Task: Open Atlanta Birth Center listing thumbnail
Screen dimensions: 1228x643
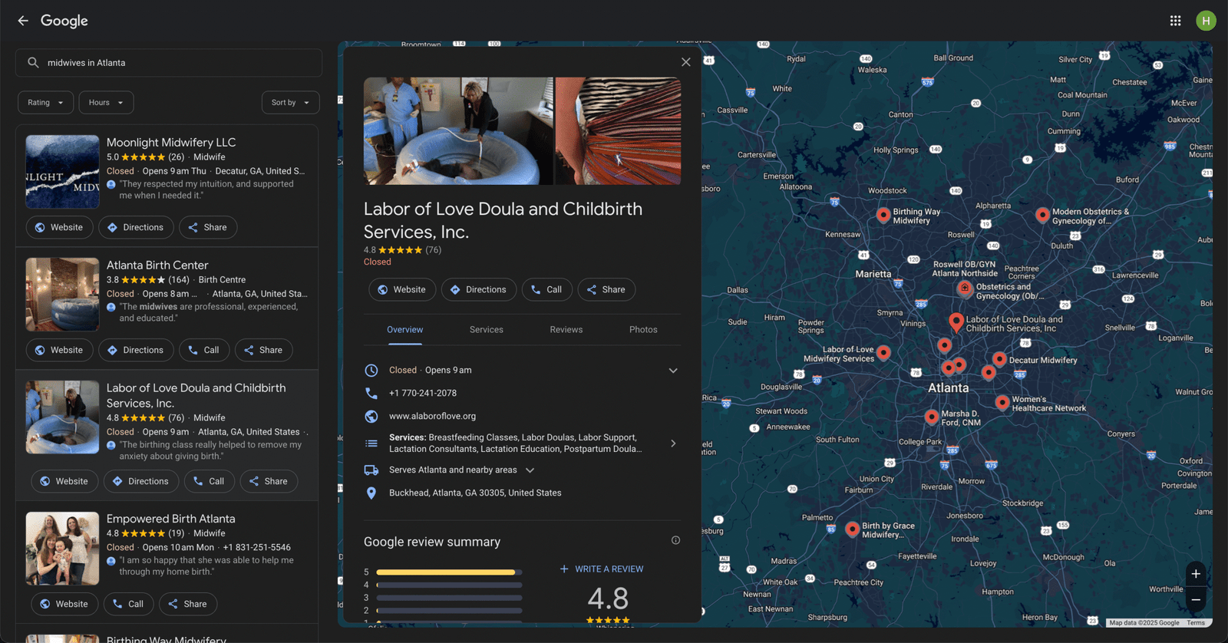Action: [x=62, y=295]
